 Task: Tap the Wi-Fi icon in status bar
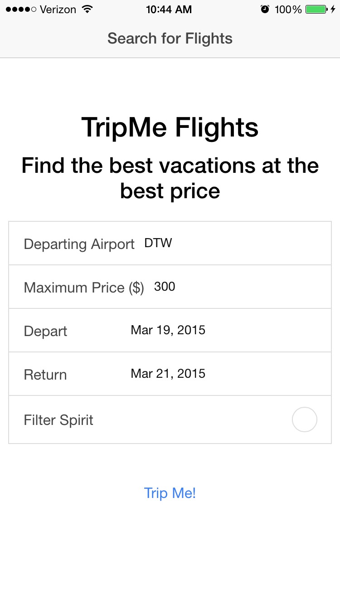tap(87, 10)
